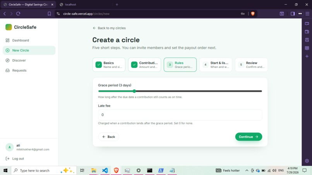Open the Basics step
The image size is (312, 175).
(x=109, y=65)
